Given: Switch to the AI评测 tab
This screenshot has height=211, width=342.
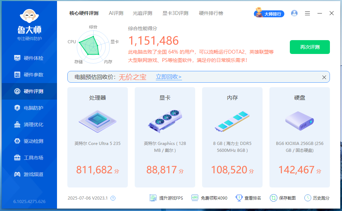Looking at the screenshot, I should pos(116,13).
